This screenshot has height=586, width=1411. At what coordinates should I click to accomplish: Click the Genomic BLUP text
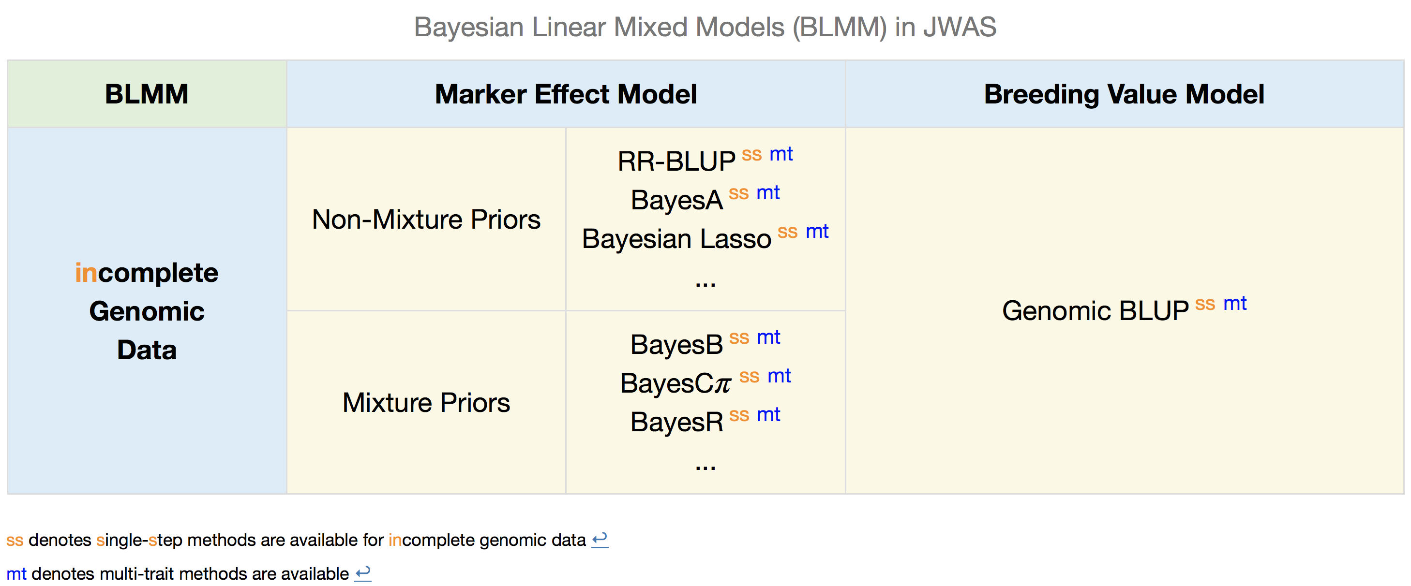(1096, 311)
